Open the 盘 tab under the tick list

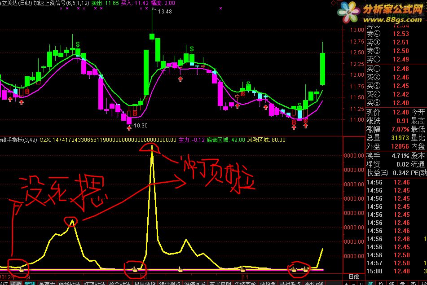tap(403, 283)
